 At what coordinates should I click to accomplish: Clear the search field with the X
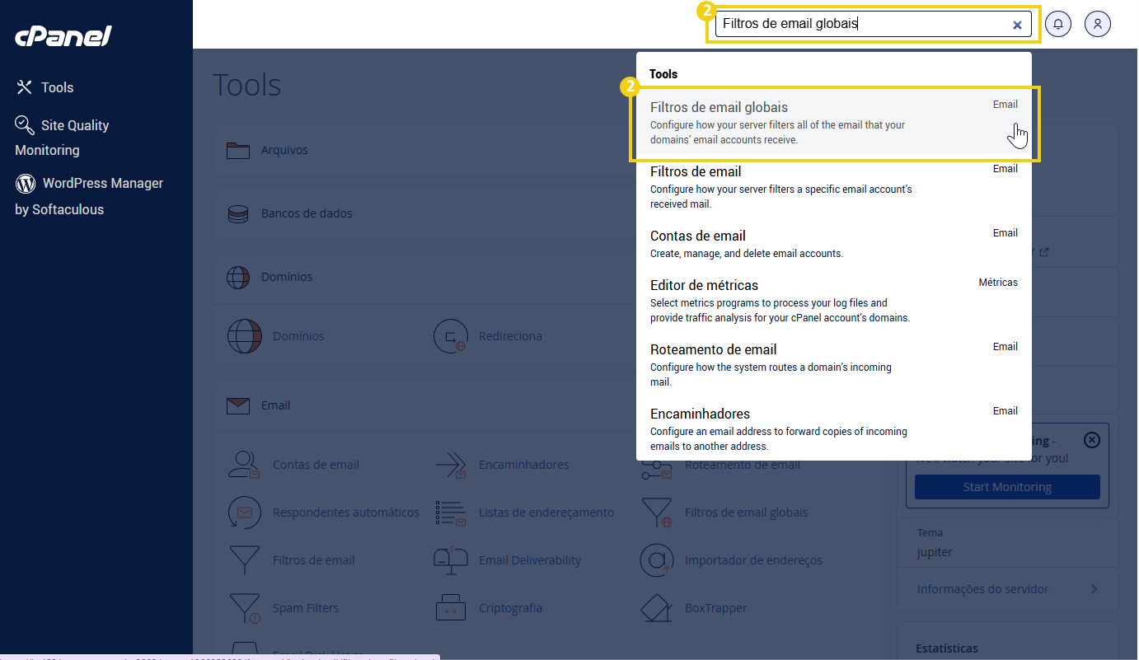[x=1016, y=24]
